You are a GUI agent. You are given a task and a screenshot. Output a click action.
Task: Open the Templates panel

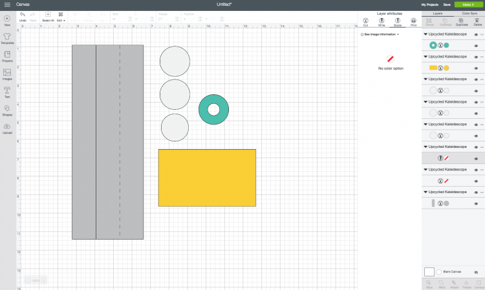(7, 39)
